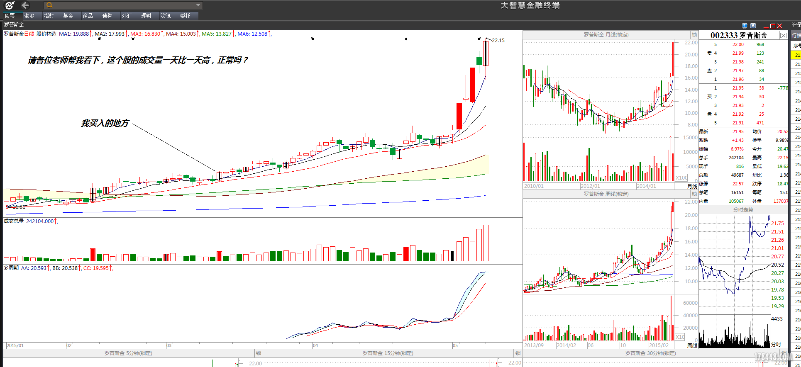
Task: Click the 2015/01 date axis label
Action: (15, 345)
